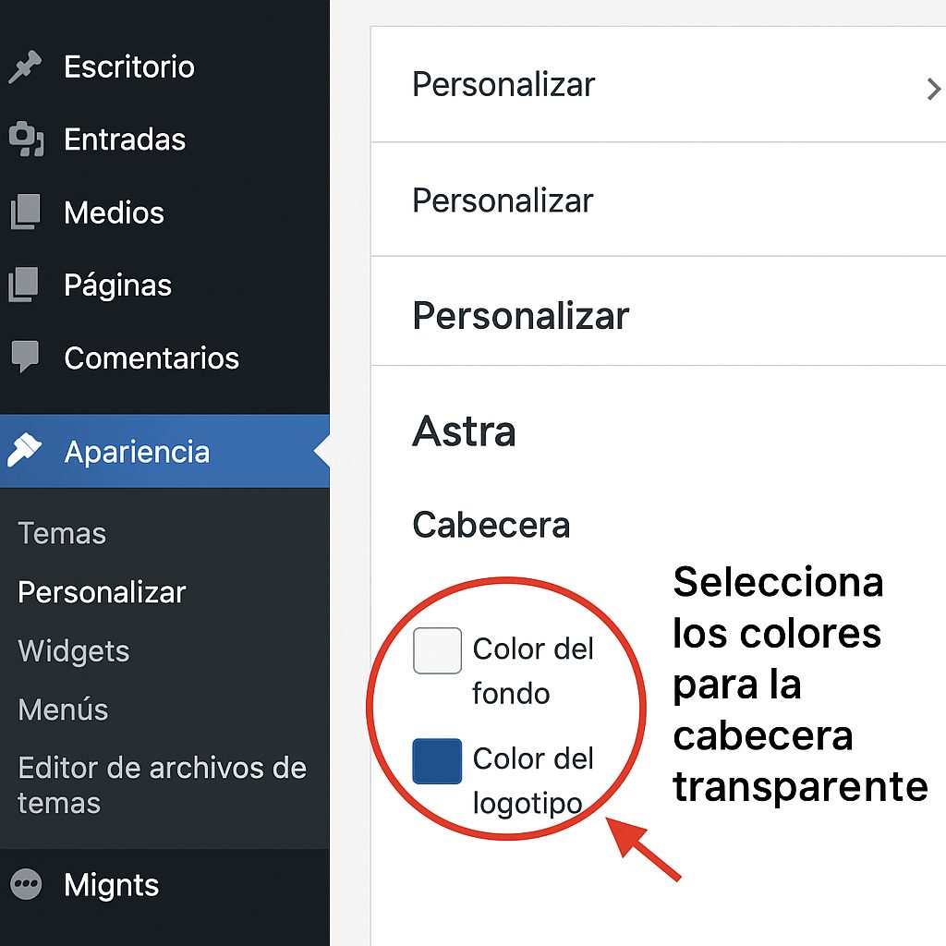Image resolution: width=946 pixels, height=946 pixels.
Task: Click the Color del logotipo label
Action: pos(532,780)
